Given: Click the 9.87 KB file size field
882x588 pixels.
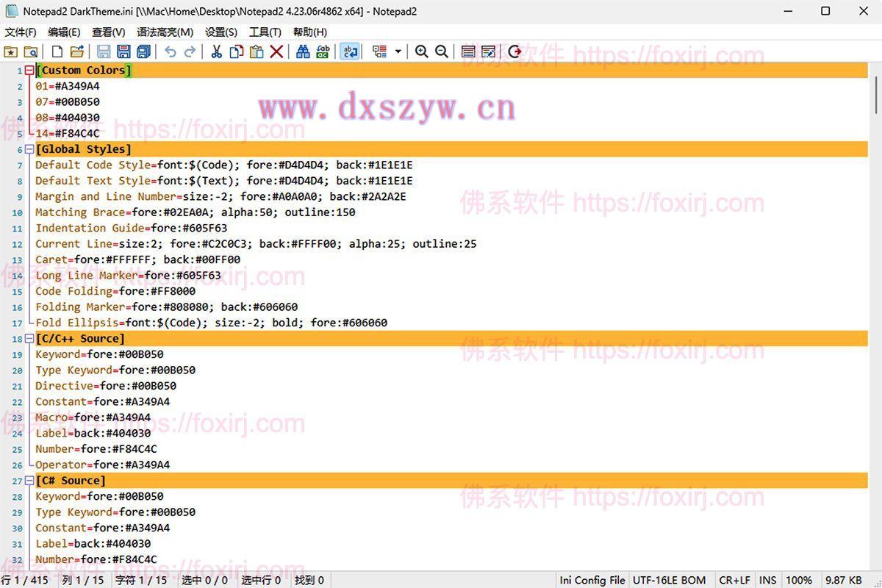Looking at the screenshot, I should tap(844, 581).
